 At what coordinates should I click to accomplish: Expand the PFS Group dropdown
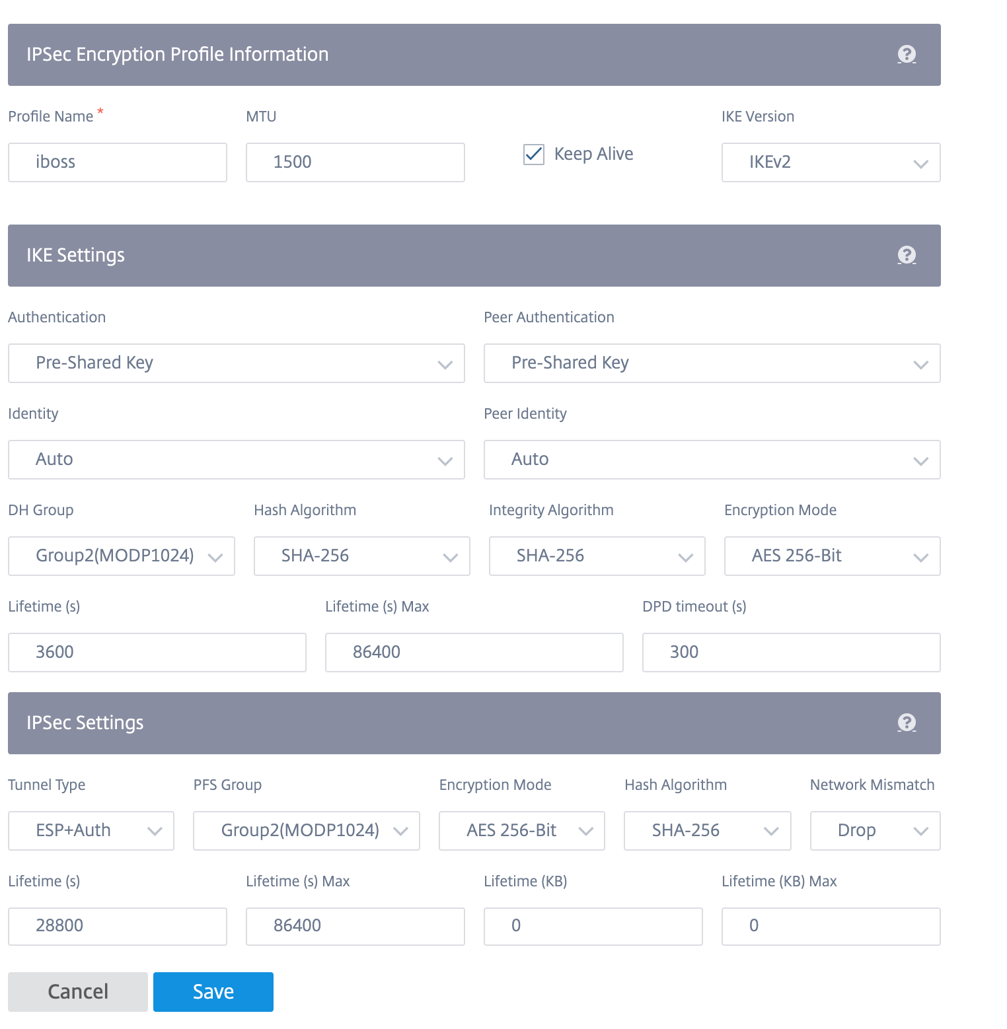306,831
